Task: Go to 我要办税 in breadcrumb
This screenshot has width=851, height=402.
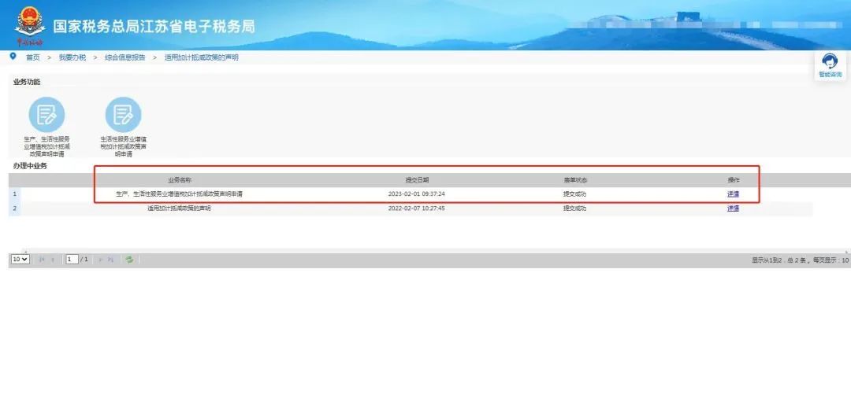Action: point(72,57)
